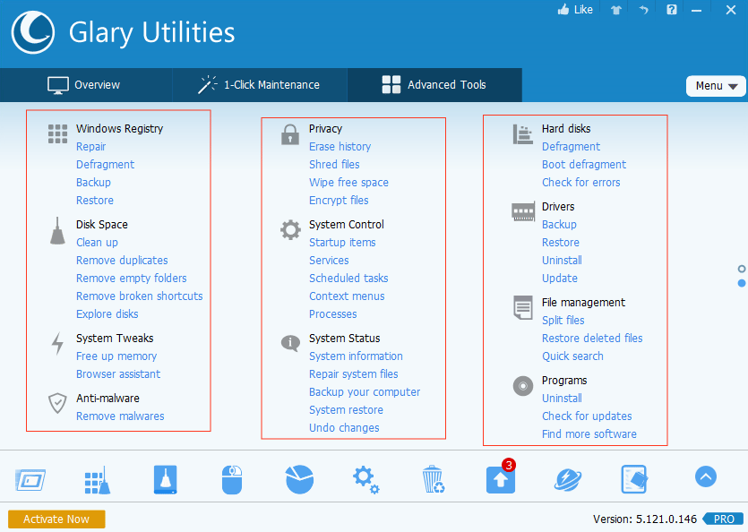
Task: Click the t-shirt skin icon in title bar
Action: 616,10
